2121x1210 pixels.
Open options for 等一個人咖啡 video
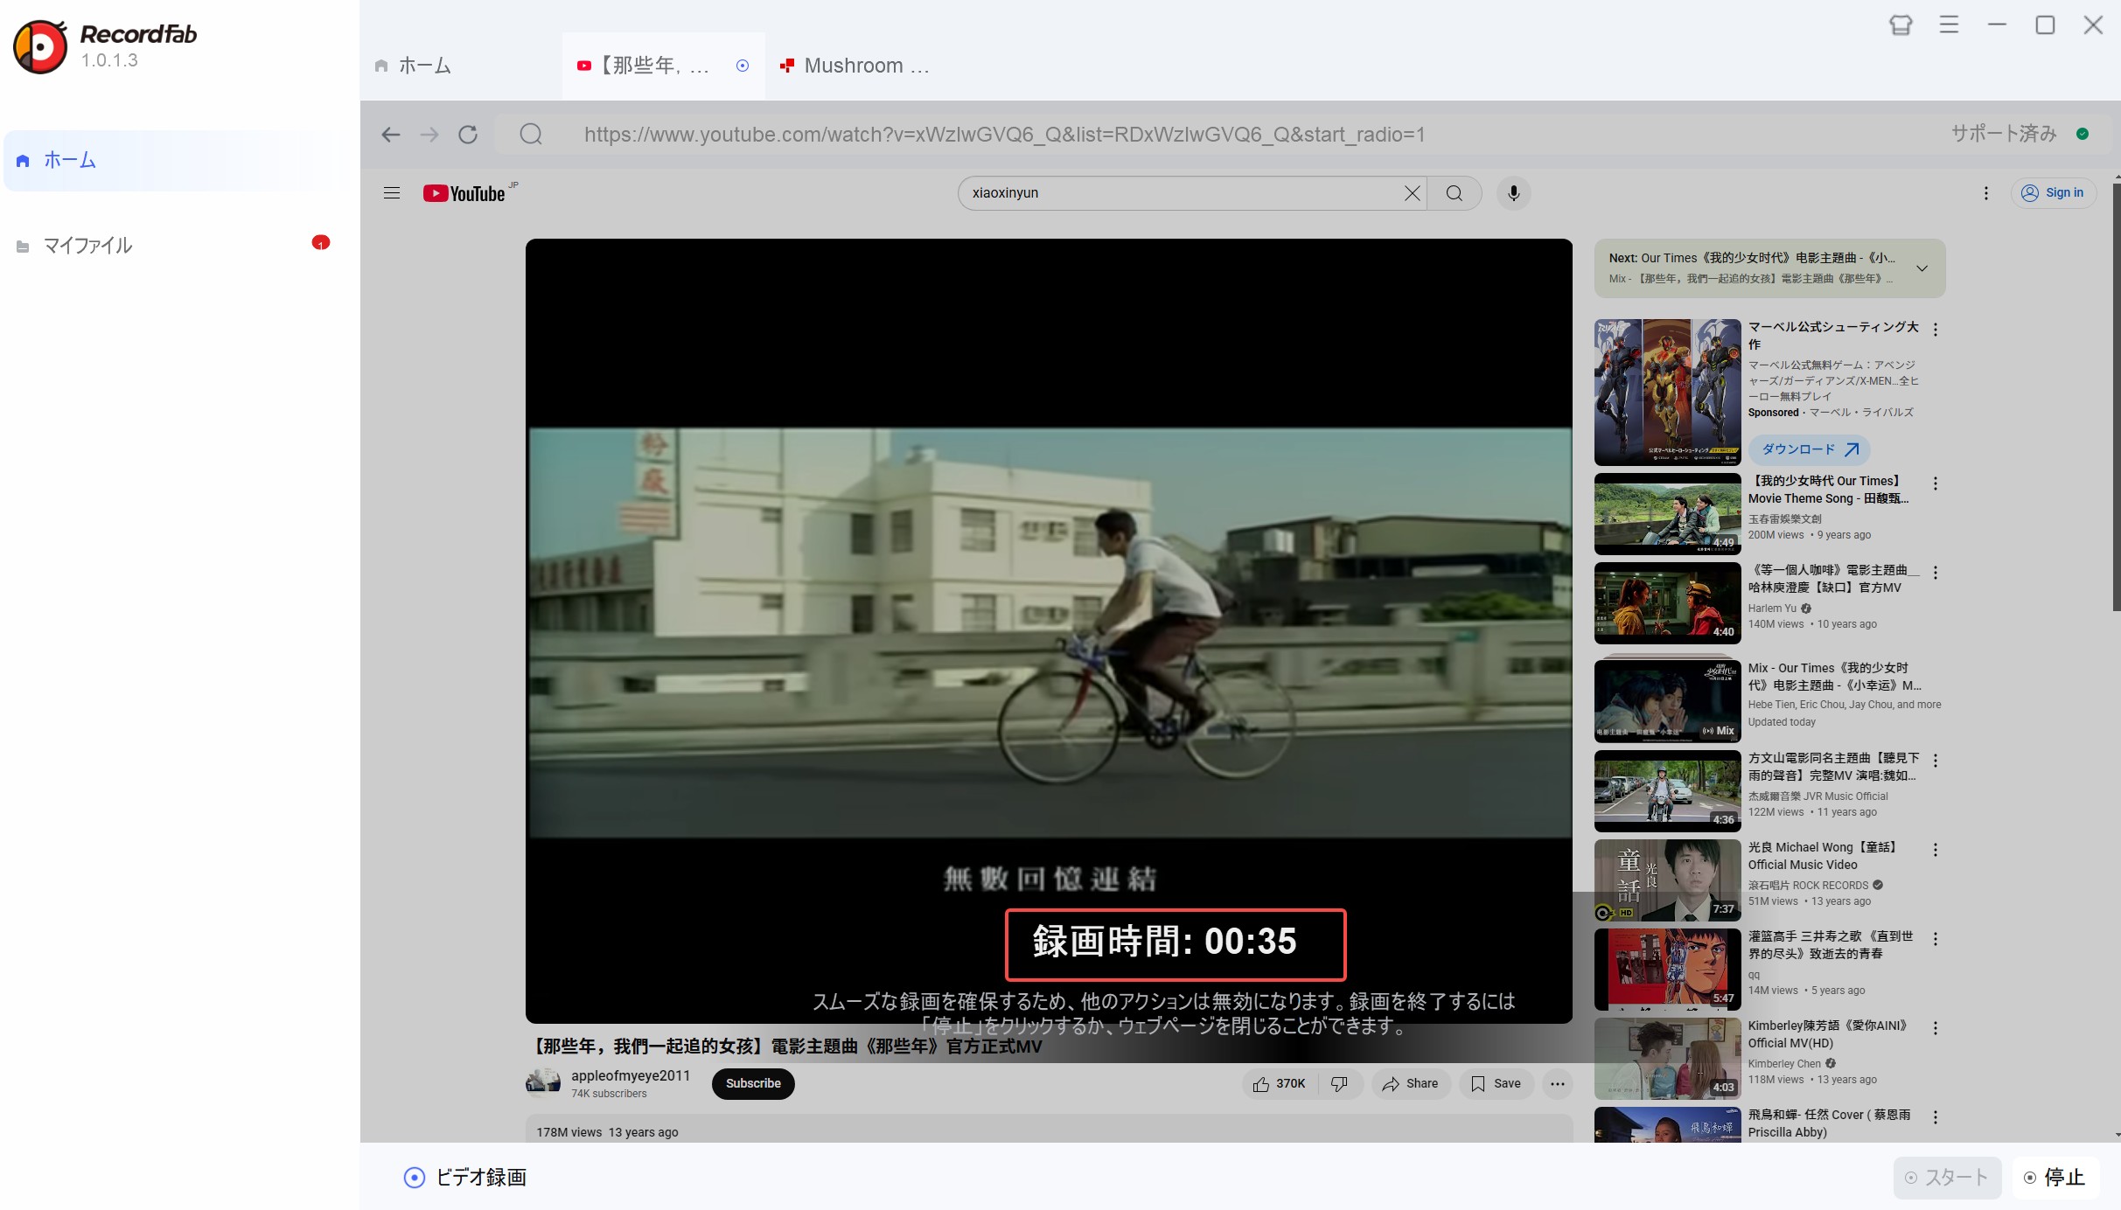tap(1936, 573)
